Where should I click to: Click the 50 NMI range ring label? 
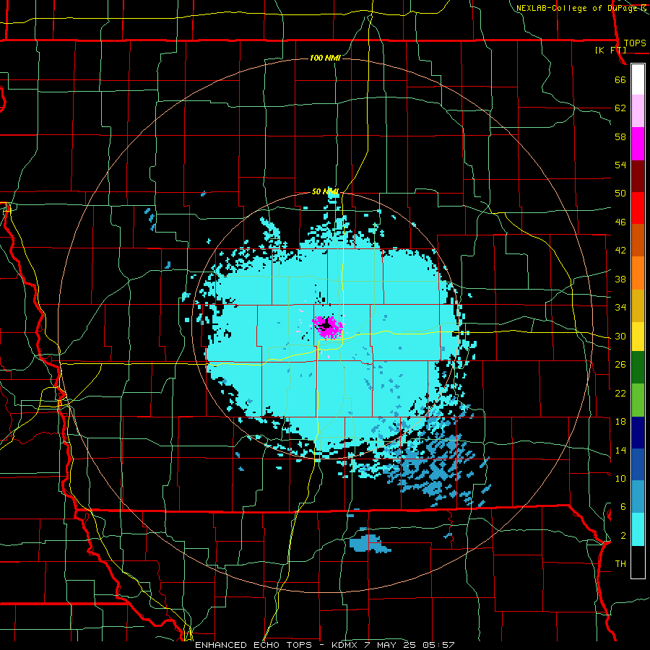(326, 191)
